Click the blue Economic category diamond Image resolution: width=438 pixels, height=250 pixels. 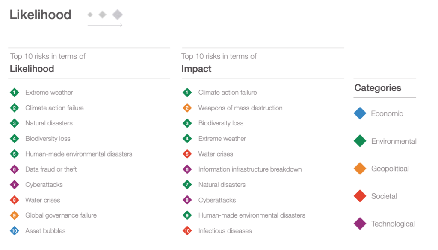(x=360, y=113)
